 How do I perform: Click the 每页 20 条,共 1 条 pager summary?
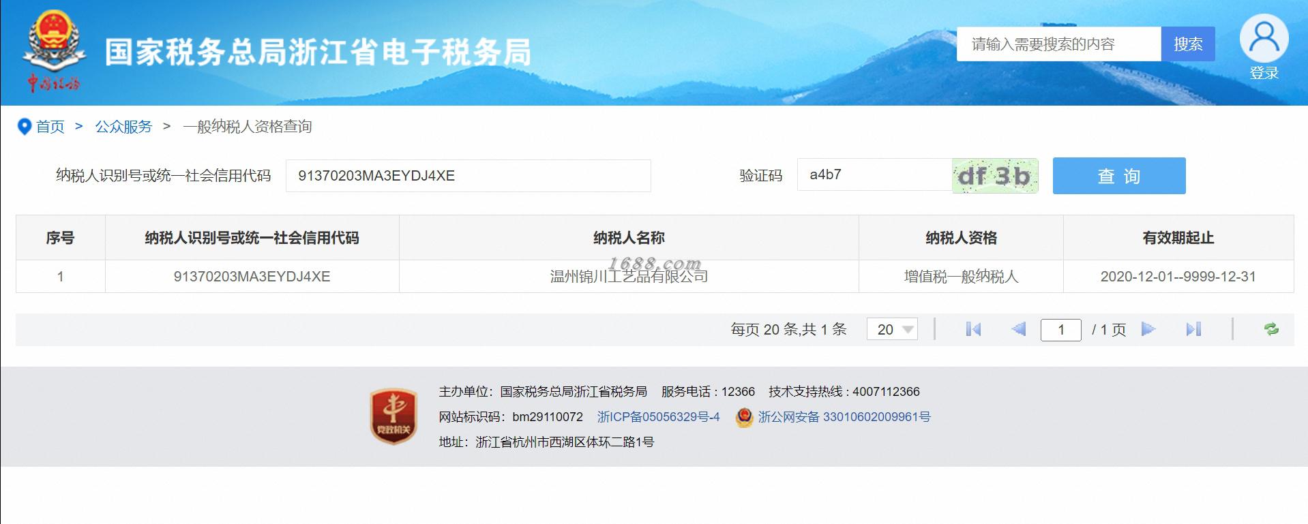click(x=788, y=330)
